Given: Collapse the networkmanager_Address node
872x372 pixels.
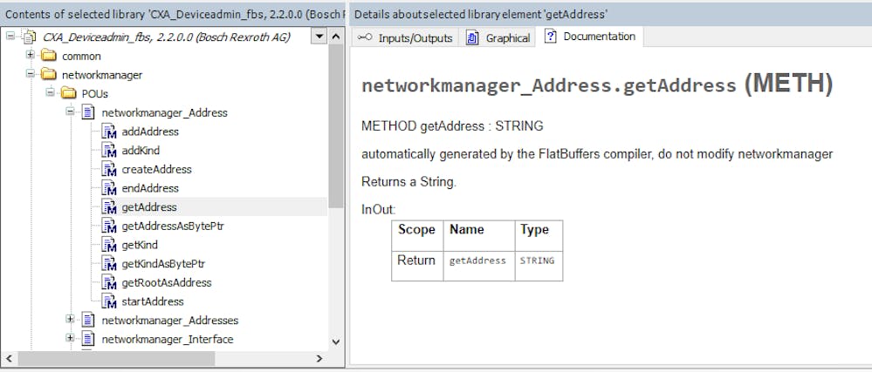Looking at the screenshot, I should click(x=70, y=112).
